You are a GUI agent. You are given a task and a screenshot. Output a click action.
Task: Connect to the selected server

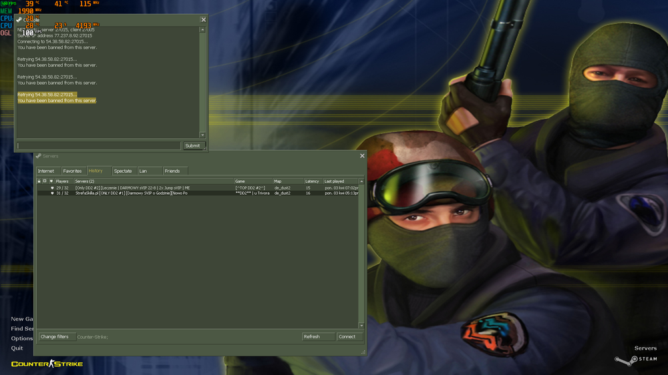tap(350, 337)
